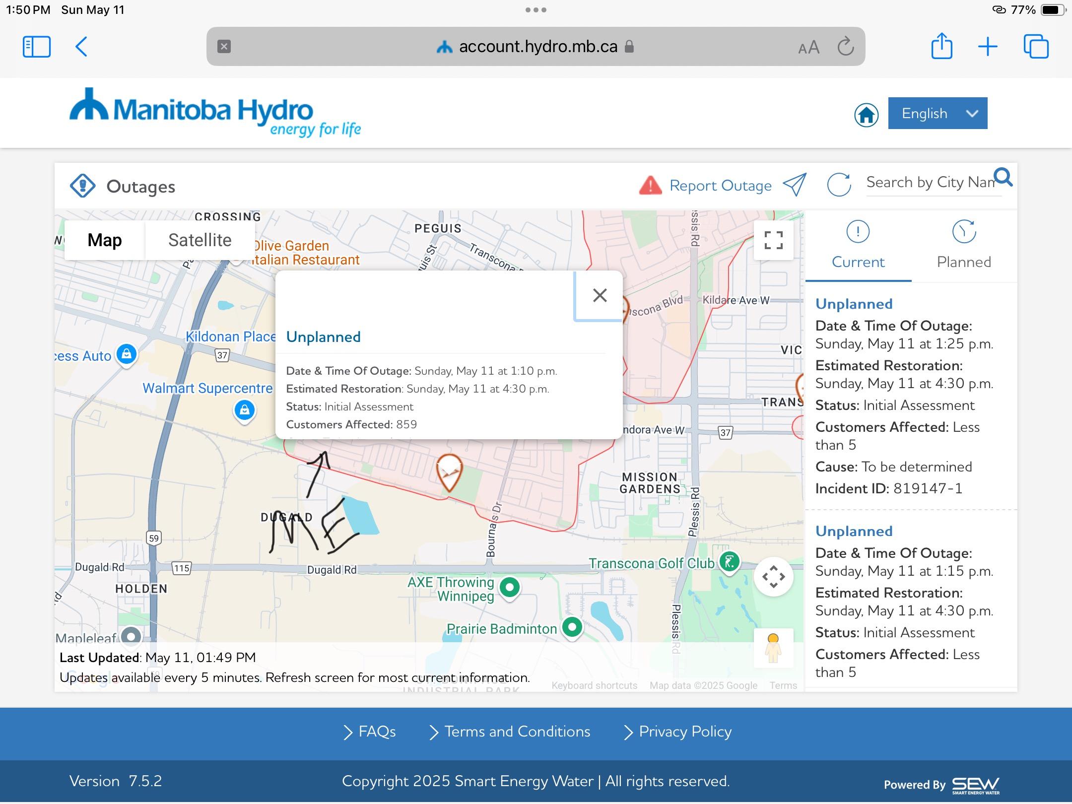Click the Mapleleaf location pin
1072x804 pixels.
(x=131, y=637)
